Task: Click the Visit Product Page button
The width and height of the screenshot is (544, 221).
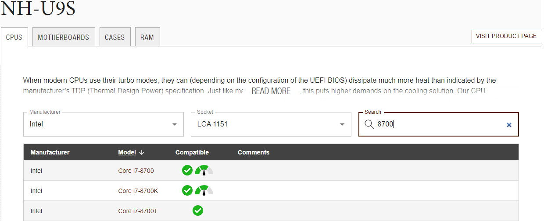Action: (x=506, y=36)
